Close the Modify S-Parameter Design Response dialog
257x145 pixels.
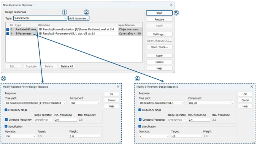[252, 87]
